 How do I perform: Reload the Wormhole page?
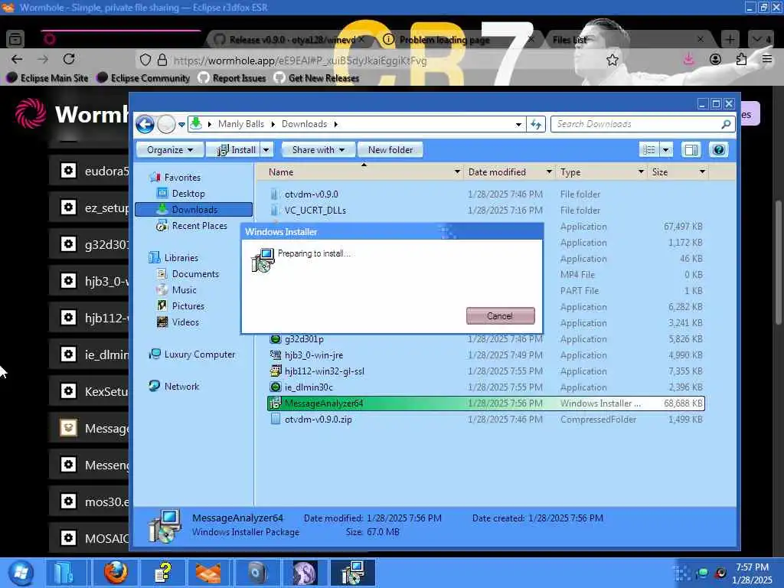69,60
